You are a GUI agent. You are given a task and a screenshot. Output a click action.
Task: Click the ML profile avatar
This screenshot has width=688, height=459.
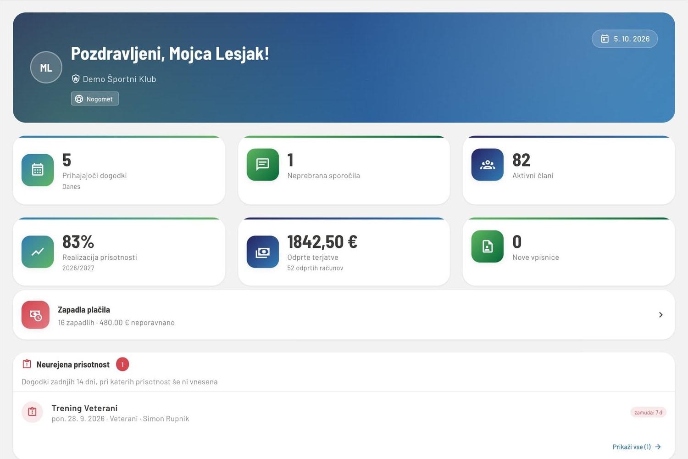coord(46,67)
